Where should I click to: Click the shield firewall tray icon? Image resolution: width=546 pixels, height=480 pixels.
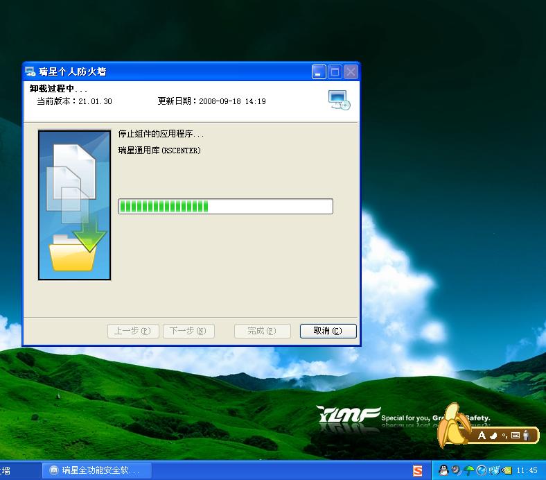494,470
